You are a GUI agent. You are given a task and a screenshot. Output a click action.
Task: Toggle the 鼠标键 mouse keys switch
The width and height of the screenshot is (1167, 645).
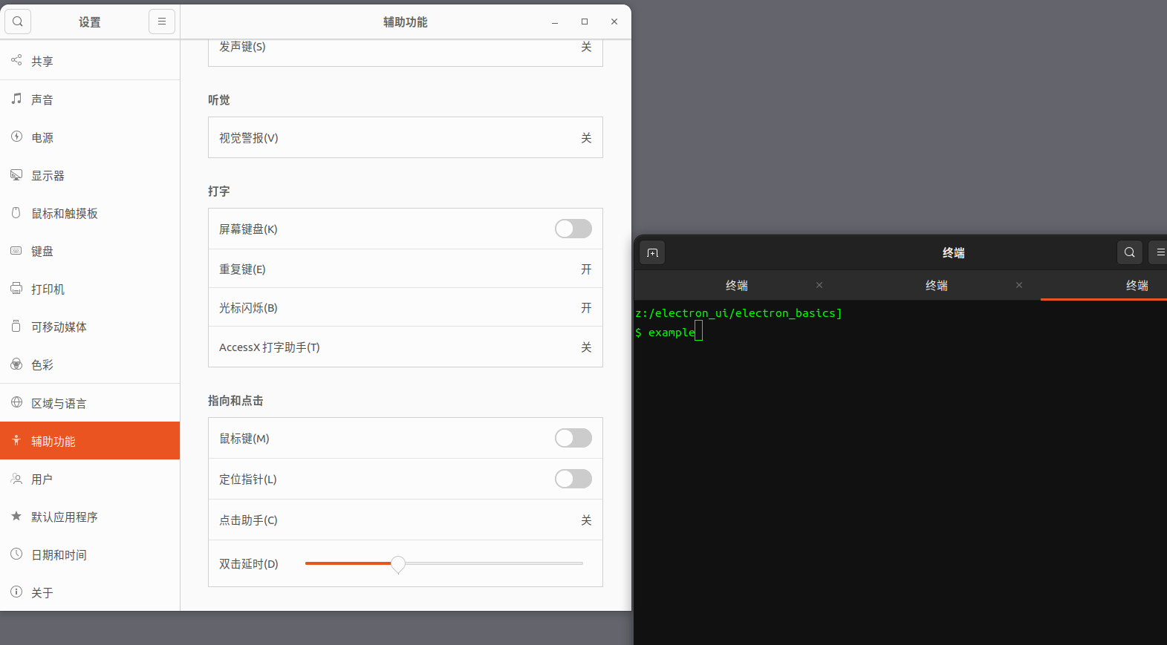[573, 438]
